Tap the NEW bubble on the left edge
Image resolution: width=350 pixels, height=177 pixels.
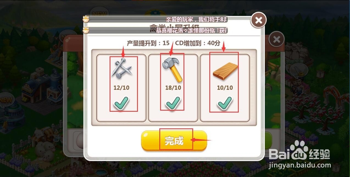pos(6,100)
